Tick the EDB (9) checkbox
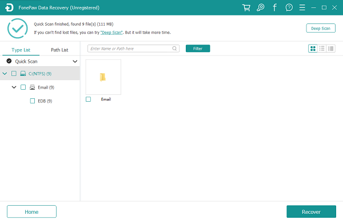The width and height of the screenshot is (343, 224). 33,101
